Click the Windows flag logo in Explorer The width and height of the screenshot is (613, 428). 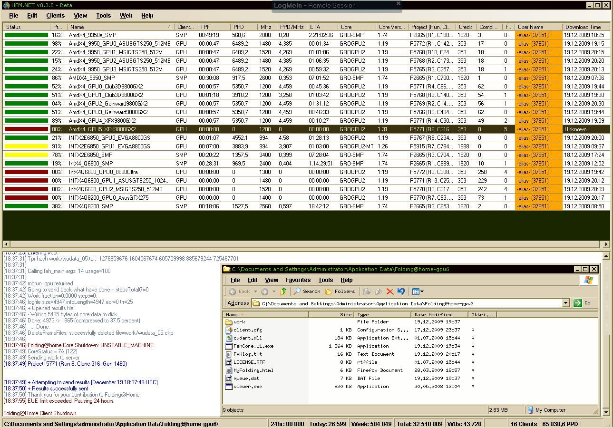588,280
